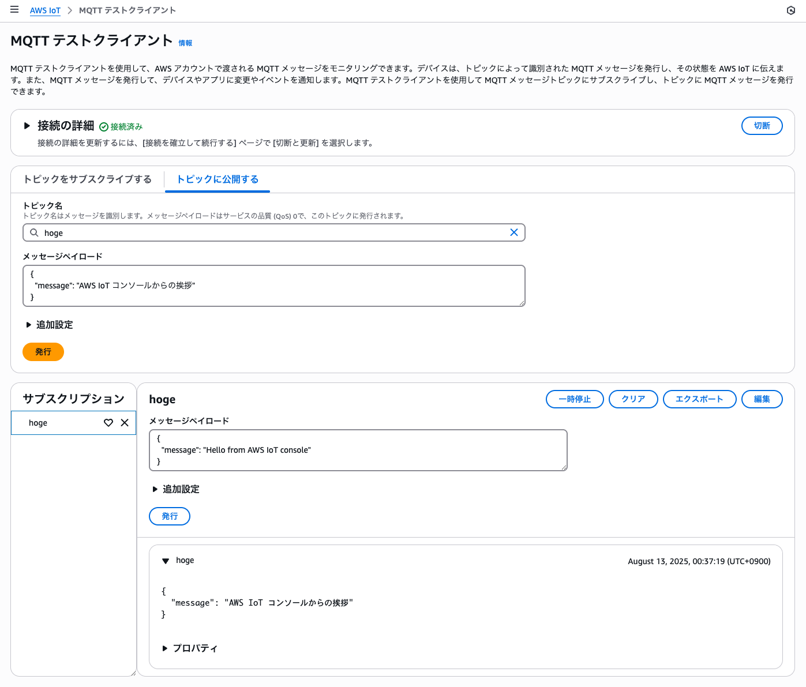Click into the publish message payload textarea
Screen dimensions: 806x687
click(x=274, y=286)
